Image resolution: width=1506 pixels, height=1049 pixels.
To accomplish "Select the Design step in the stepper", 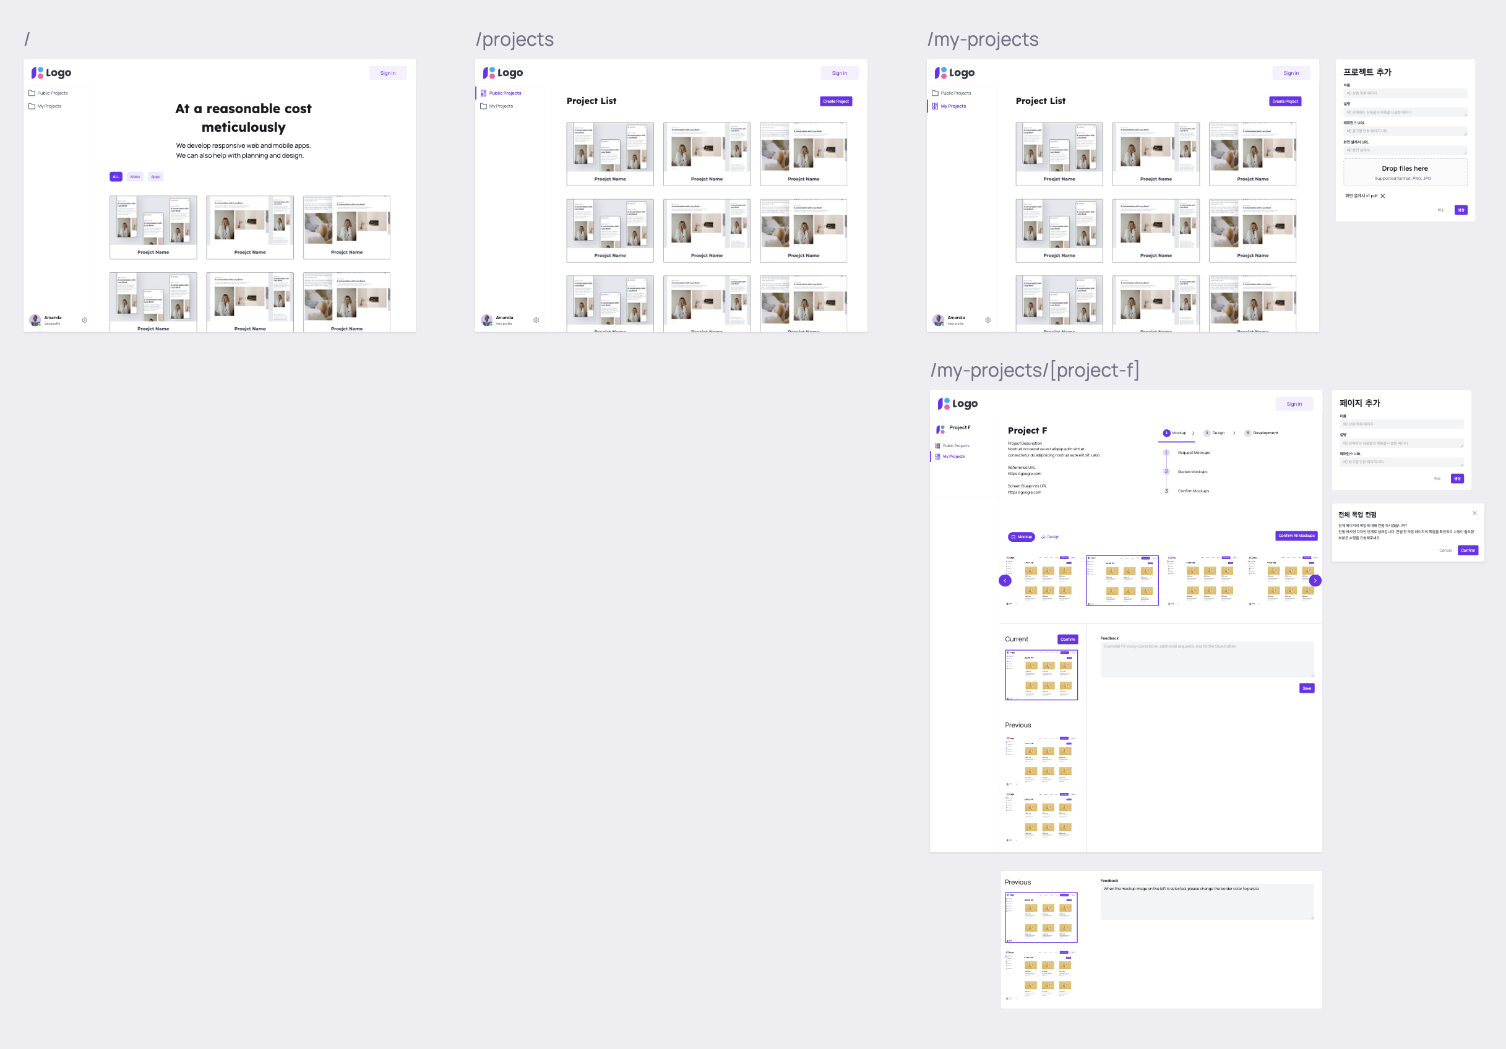I will click(x=1215, y=433).
